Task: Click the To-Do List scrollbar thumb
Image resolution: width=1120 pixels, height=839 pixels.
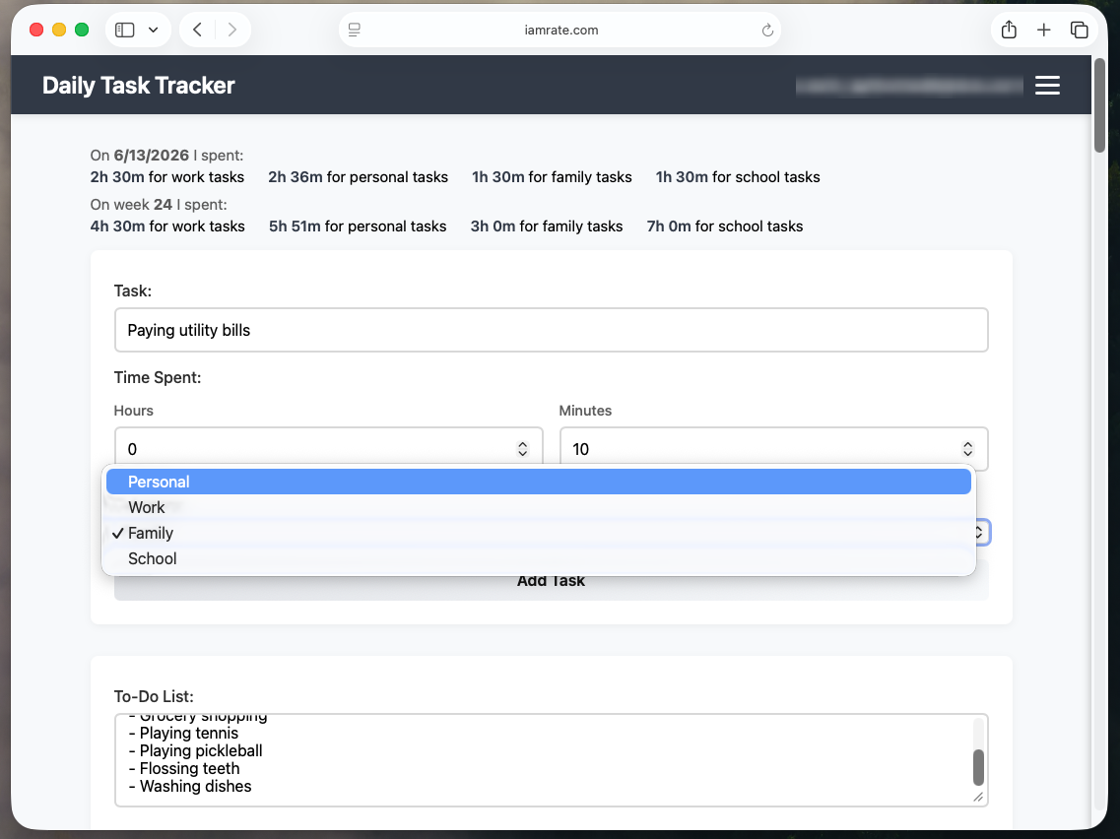Action: [x=978, y=767]
